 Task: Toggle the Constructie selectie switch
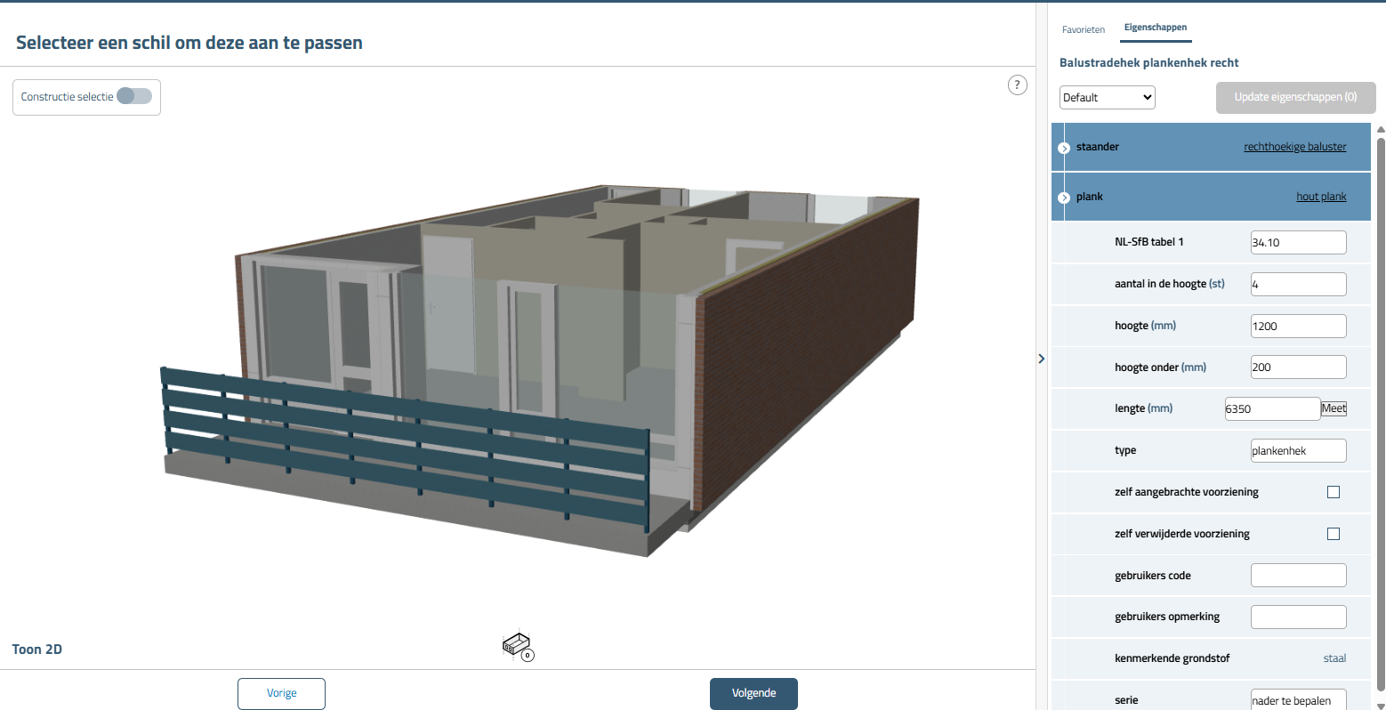click(x=134, y=96)
